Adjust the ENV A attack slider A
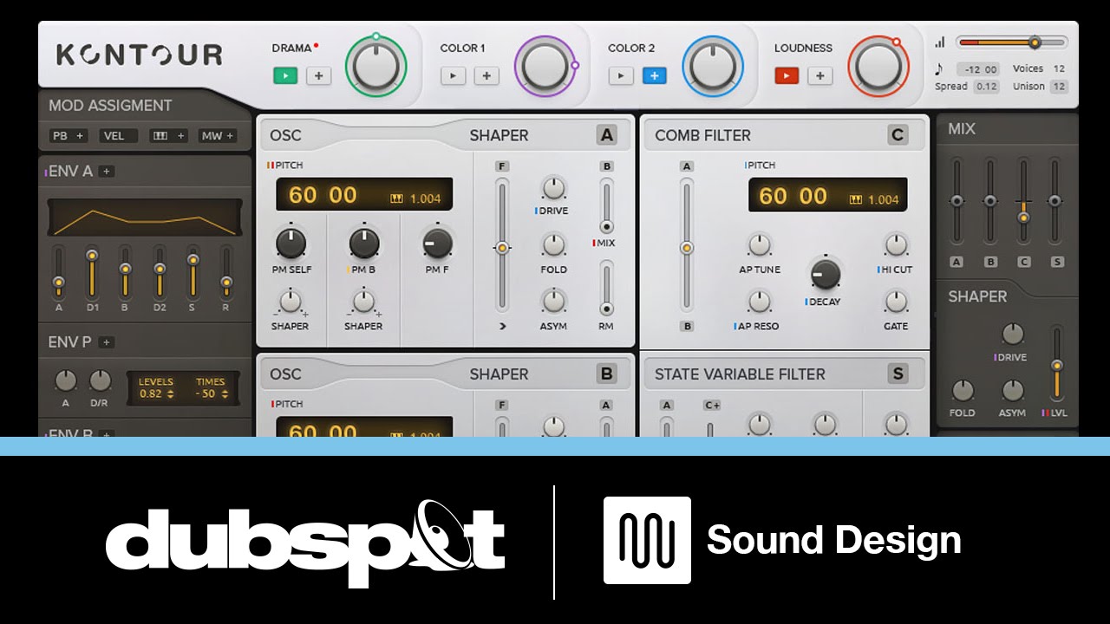Screen dimensions: 1110x624 (x=58, y=271)
